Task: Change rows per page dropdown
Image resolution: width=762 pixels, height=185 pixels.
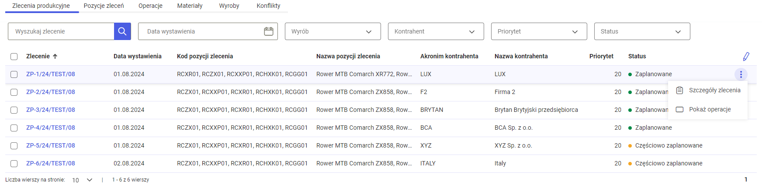Action: (82, 180)
